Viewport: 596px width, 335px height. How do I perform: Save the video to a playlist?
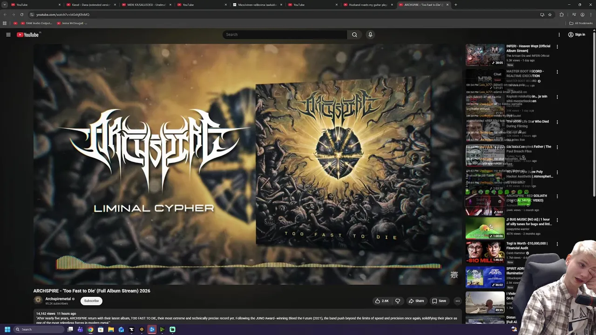tap(439, 301)
